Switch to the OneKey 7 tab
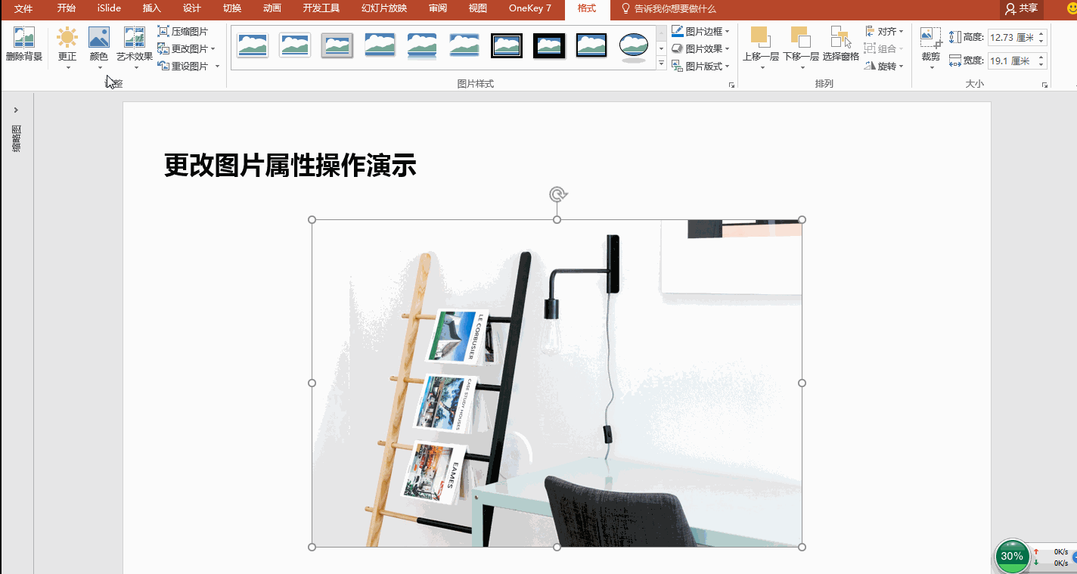Screen dimensions: 1077x574 tap(530, 8)
